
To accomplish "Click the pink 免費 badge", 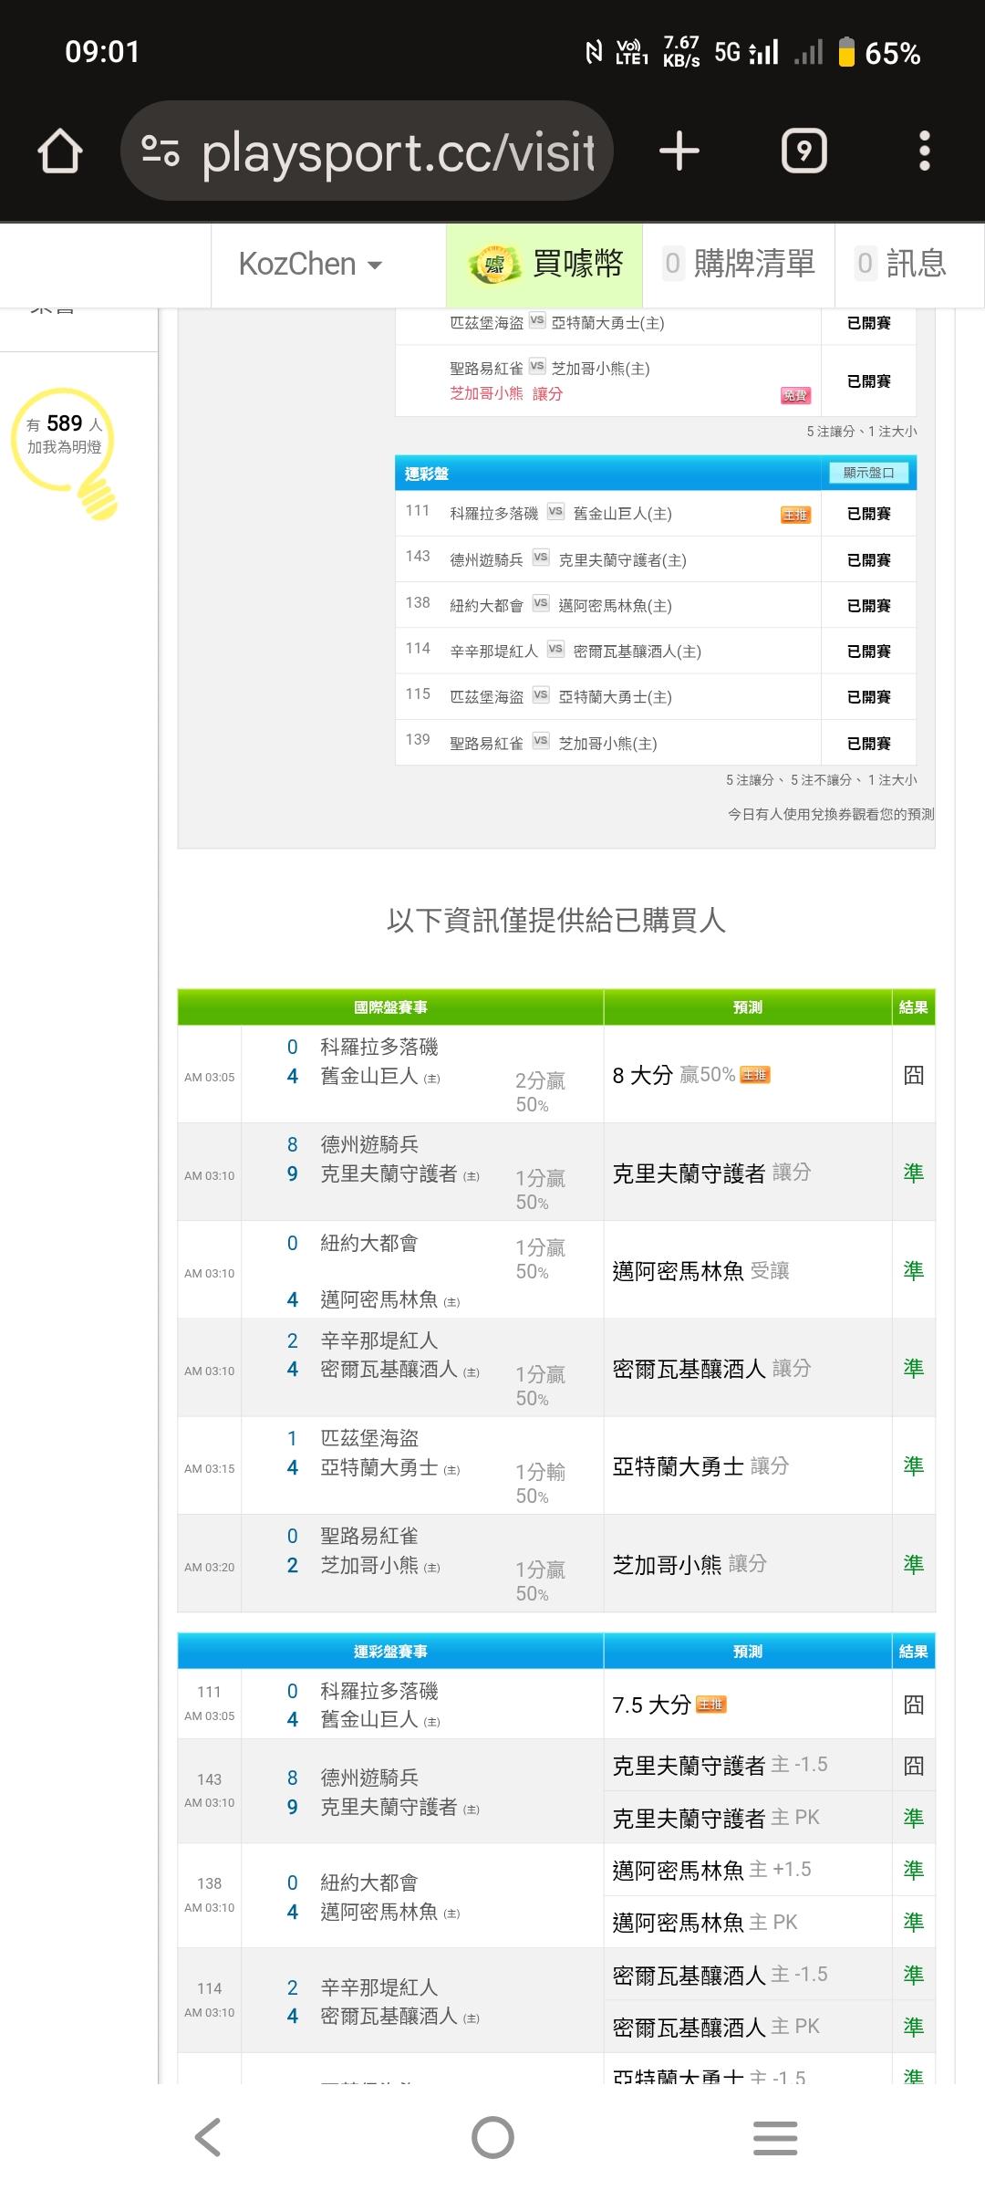I will point(794,395).
